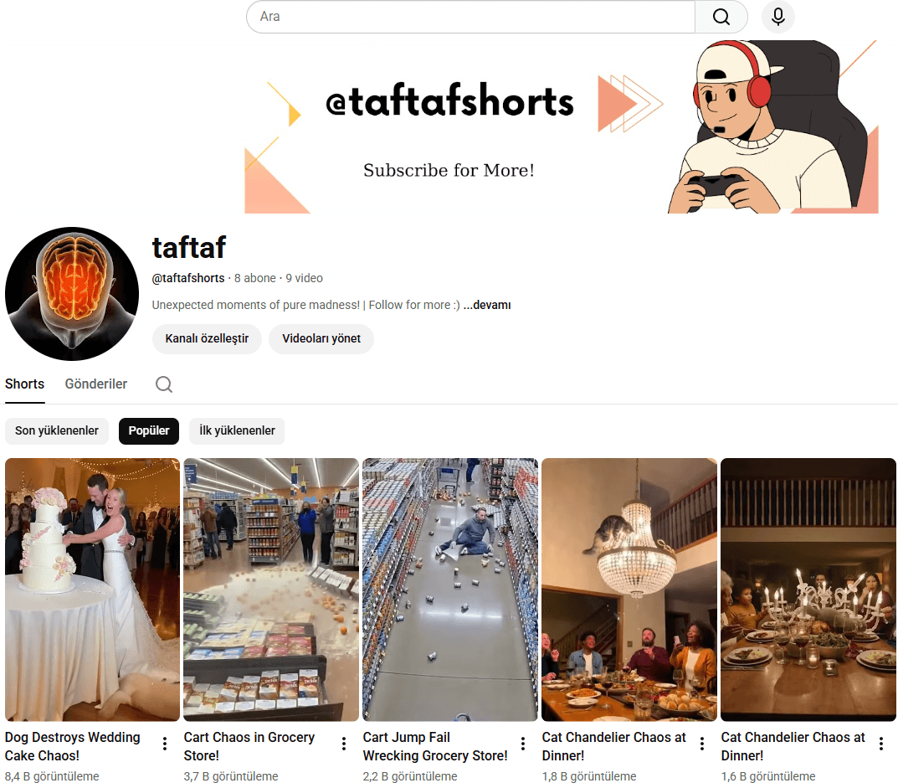Screen dimensions: 898x783
Task: Open options menu for Cart Chaos in Grocery Store
Action: pyautogui.click(x=344, y=744)
